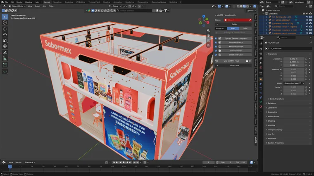Jump to the first frame in timeline
This screenshot has height=176, width=314.
tap(114, 162)
